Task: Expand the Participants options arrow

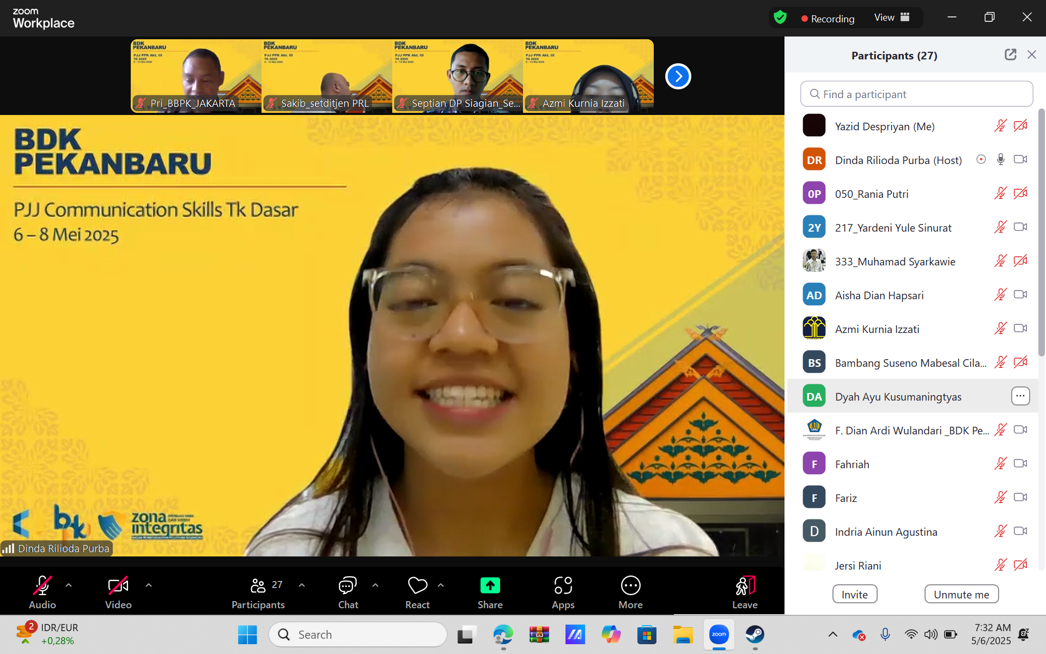Action: 302,585
